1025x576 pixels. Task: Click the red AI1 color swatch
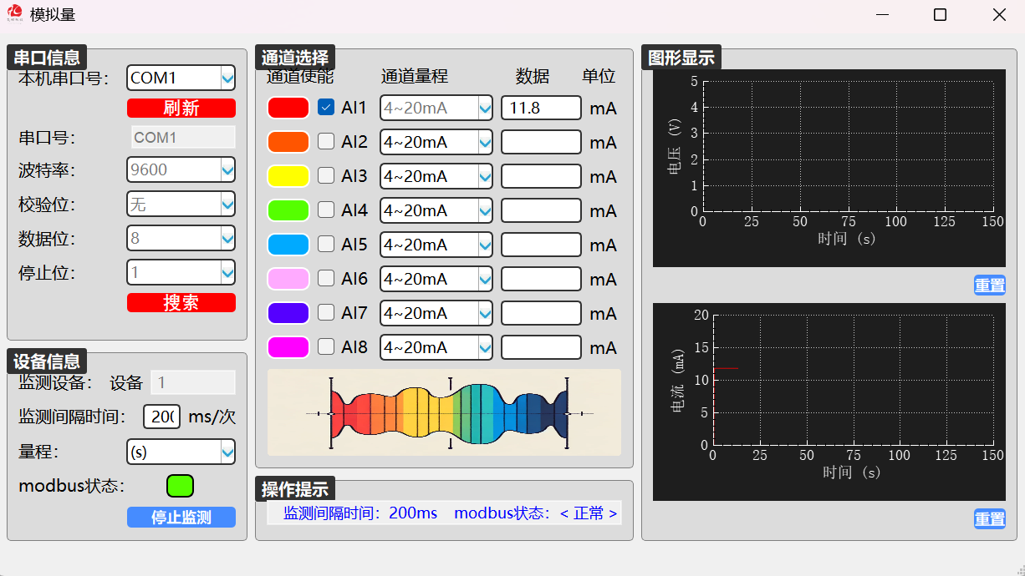click(288, 108)
